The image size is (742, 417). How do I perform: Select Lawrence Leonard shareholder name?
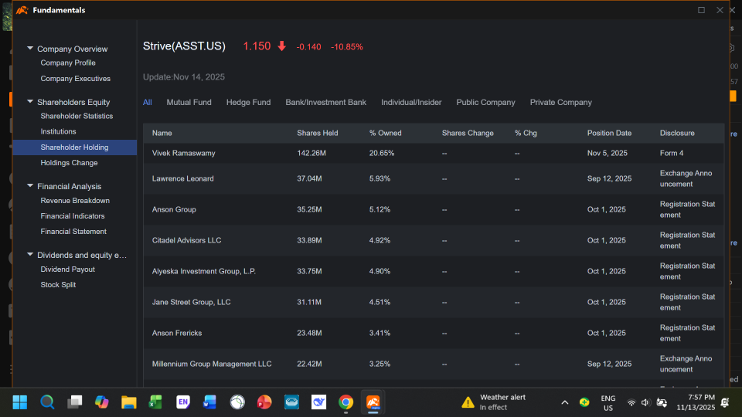point(182,178)
